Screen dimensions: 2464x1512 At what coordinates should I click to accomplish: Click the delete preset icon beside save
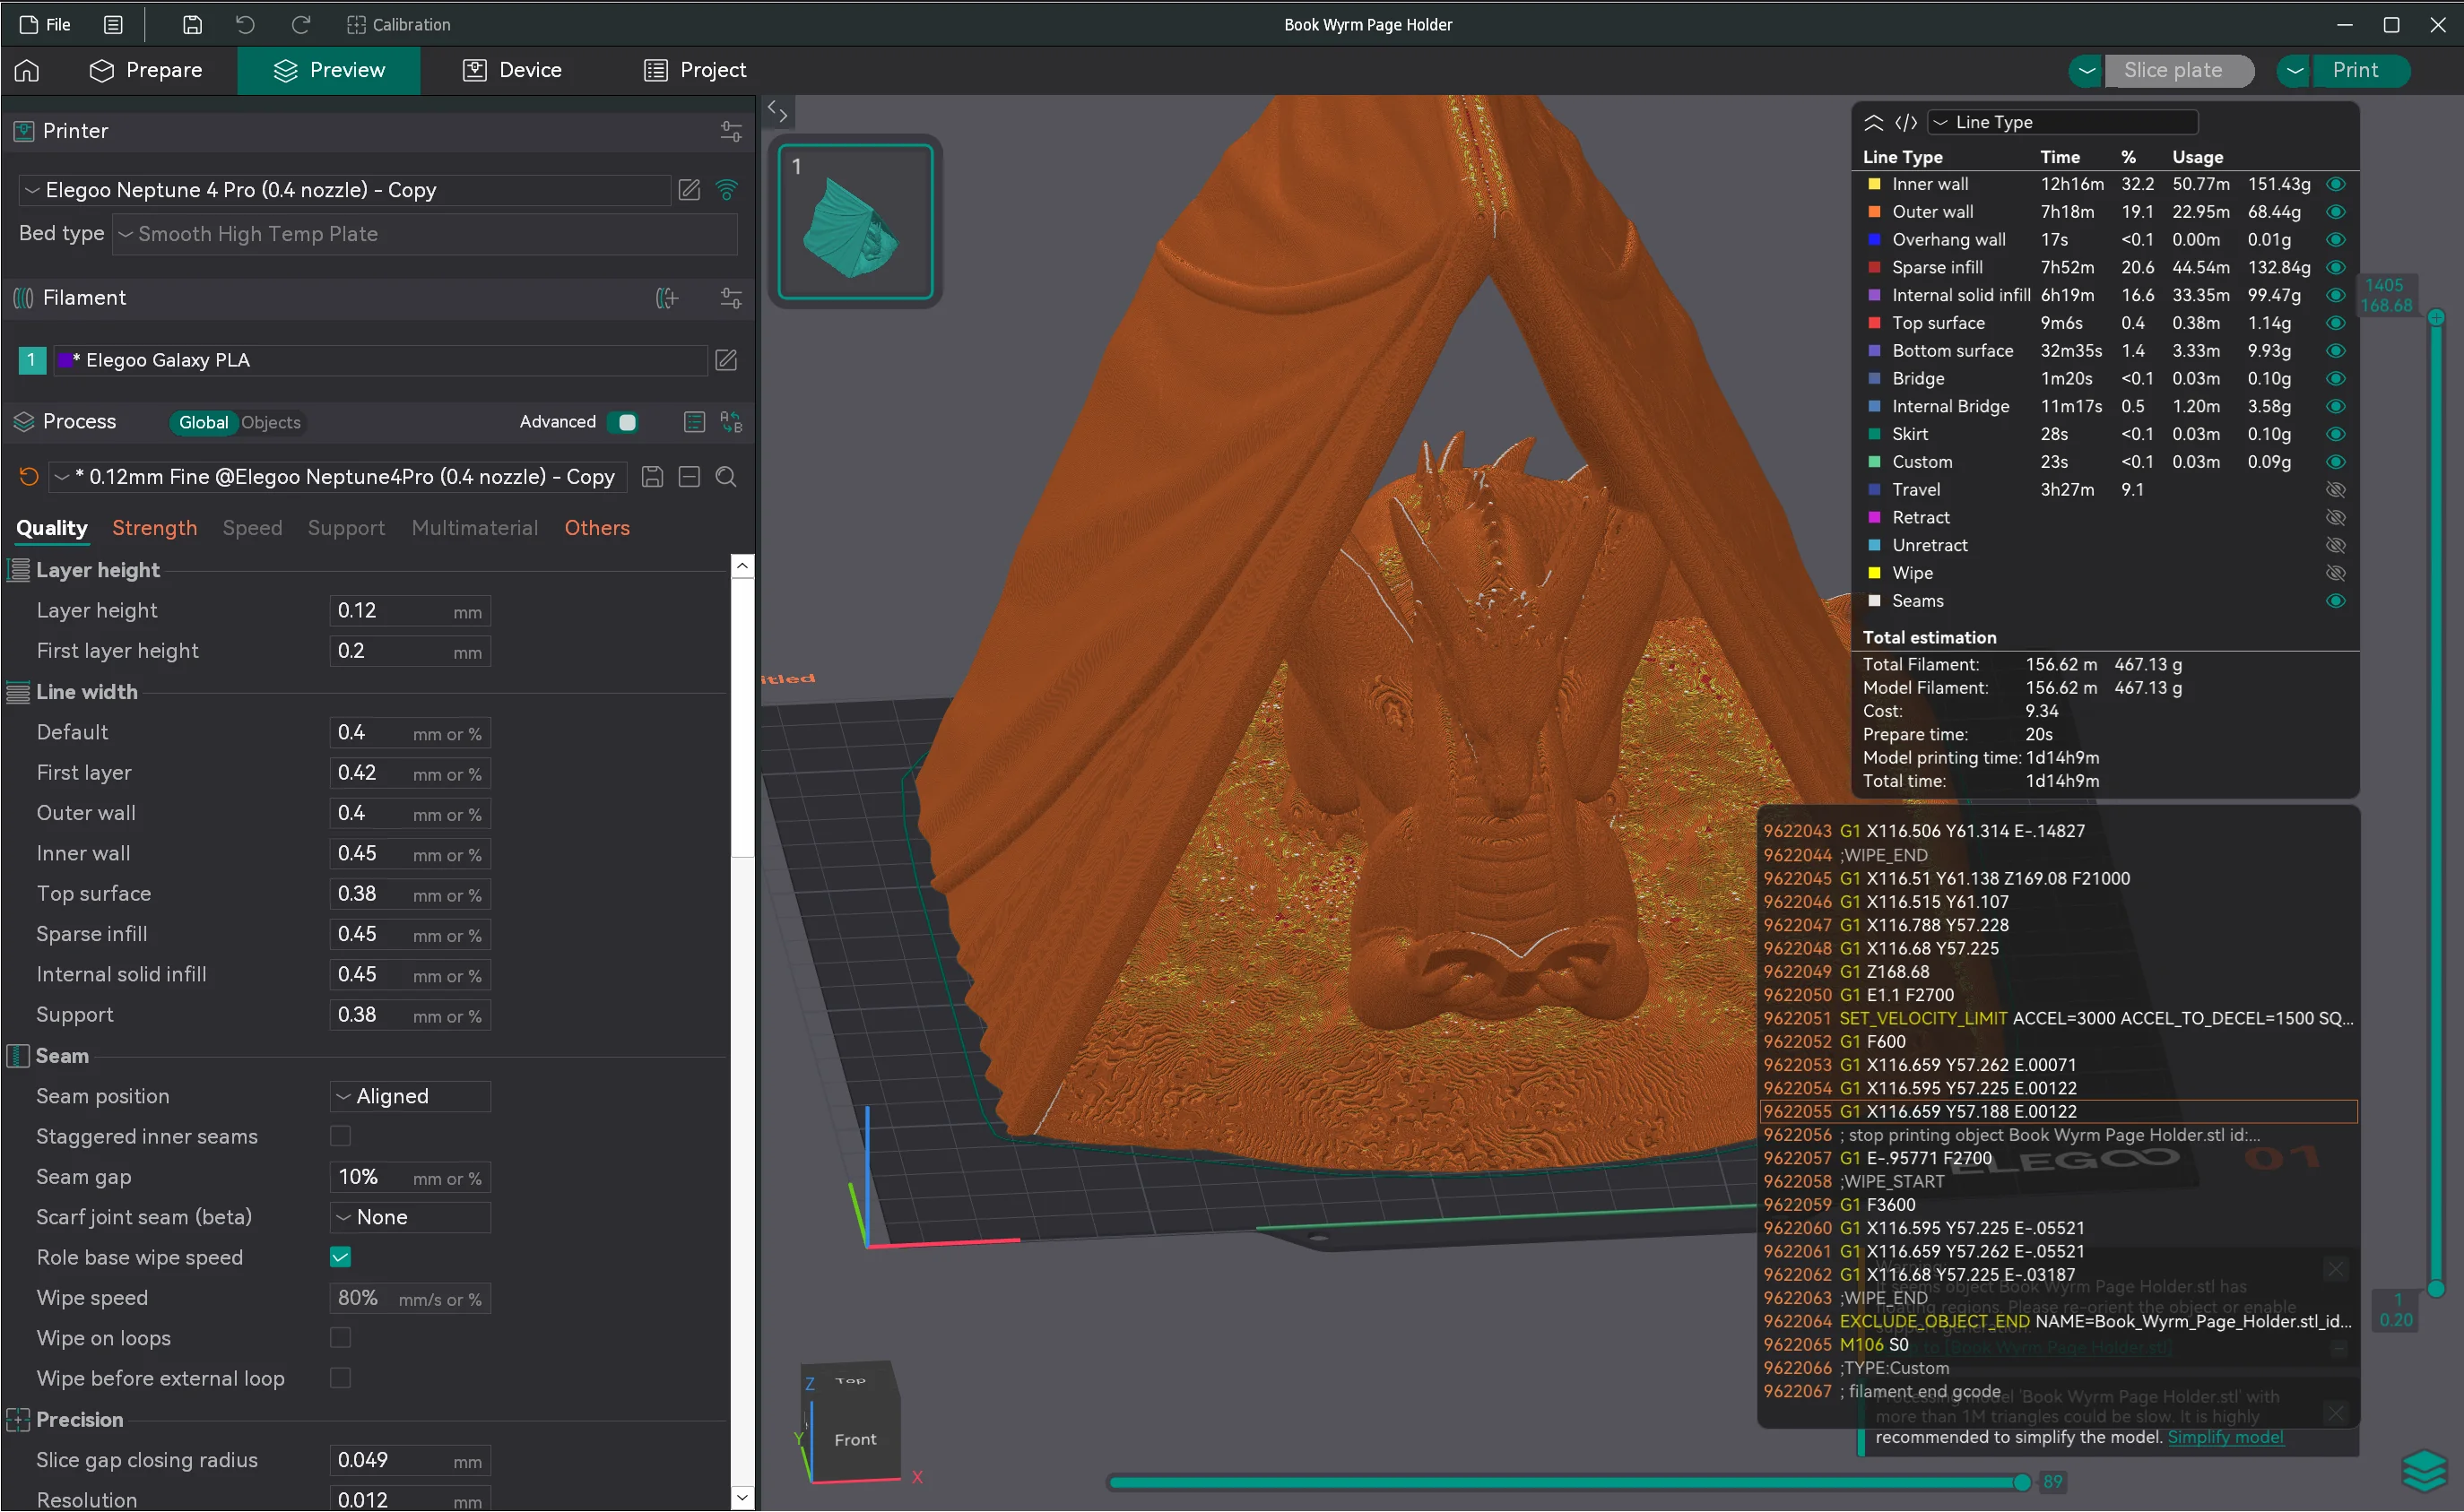tap(690, 477)
